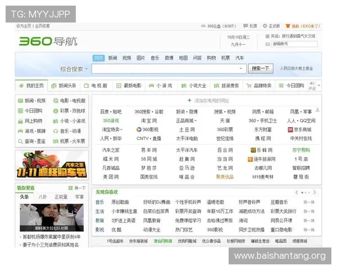Viewport: 337px width, 270px height.
Task: Click the 小说大全 book icon
Action: (184, 85)
